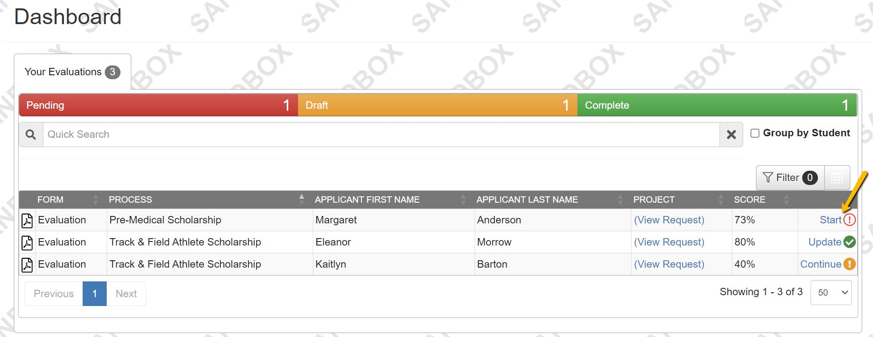Click the orange warning icon beside Continue
The height and width of the screenshot is (337, 873).
pos(849,264)
